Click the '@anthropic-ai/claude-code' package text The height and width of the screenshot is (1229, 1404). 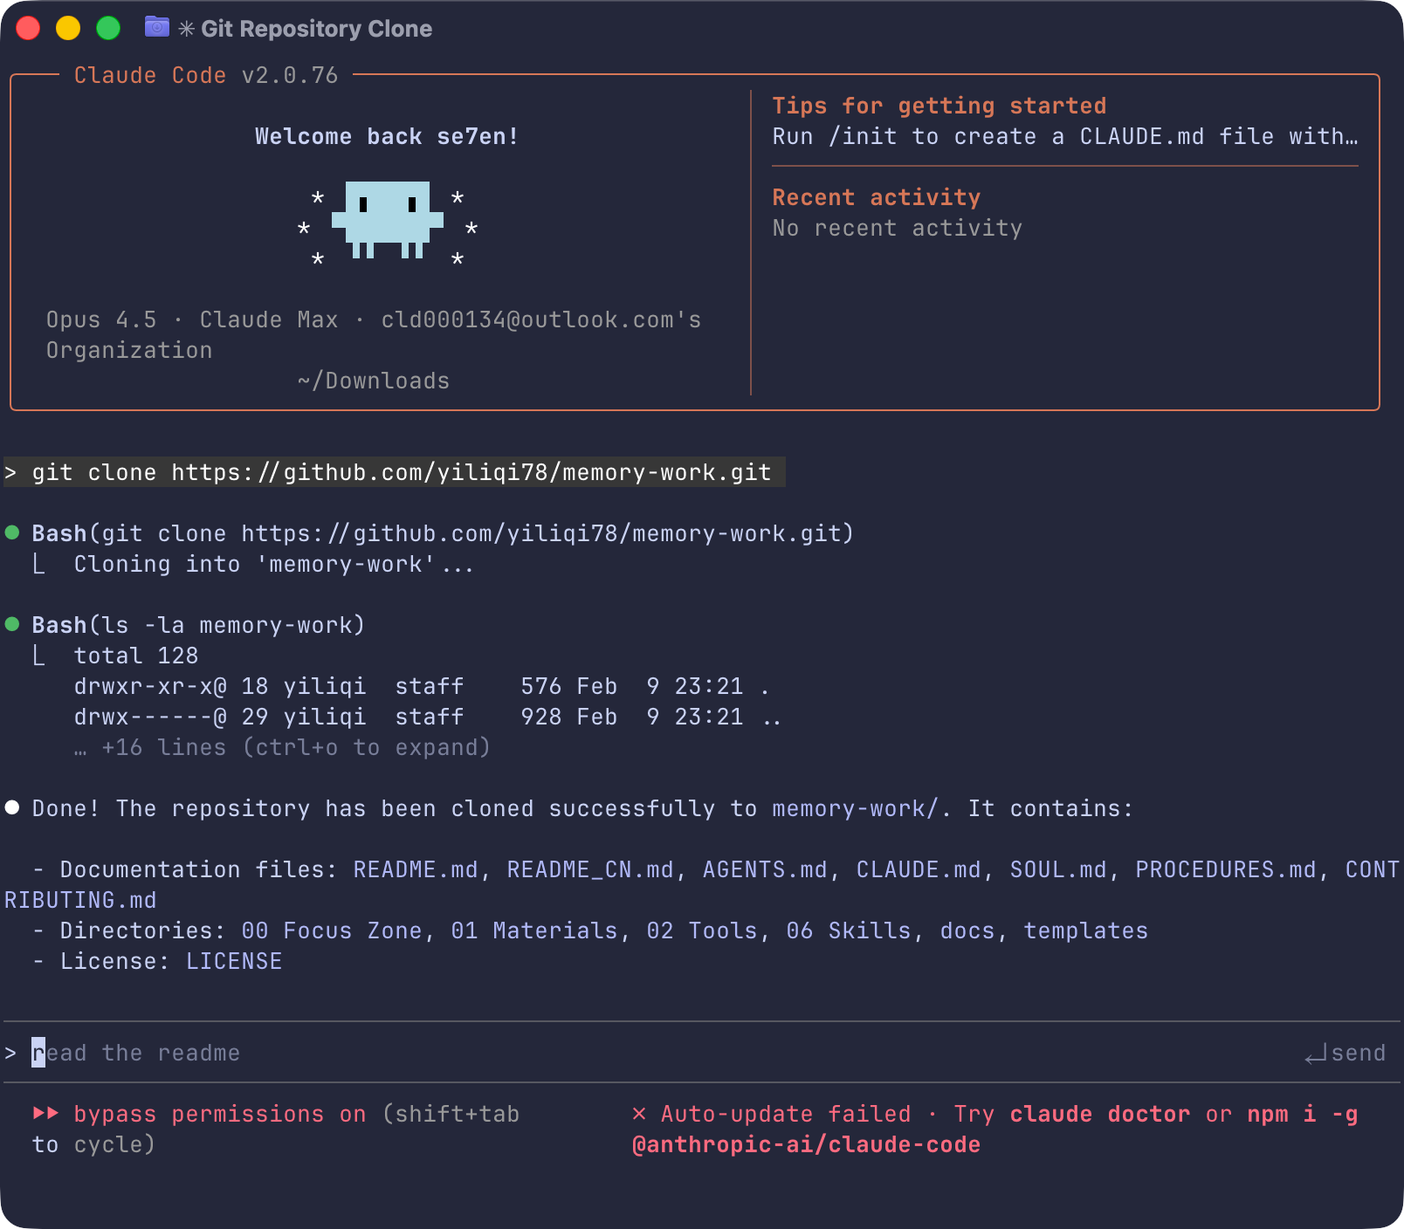pyautogui.click(x=807, y=1144)
